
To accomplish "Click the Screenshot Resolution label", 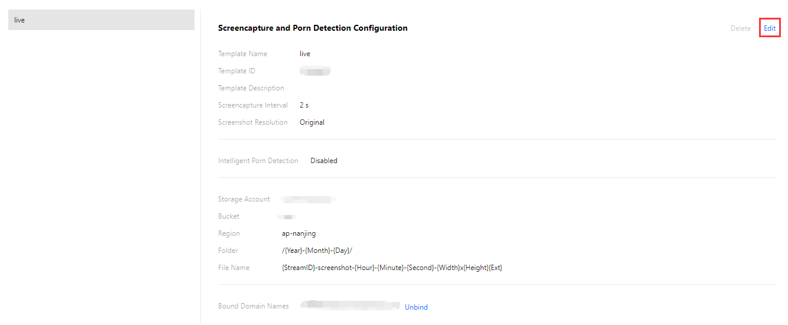I will pos(252,122).
